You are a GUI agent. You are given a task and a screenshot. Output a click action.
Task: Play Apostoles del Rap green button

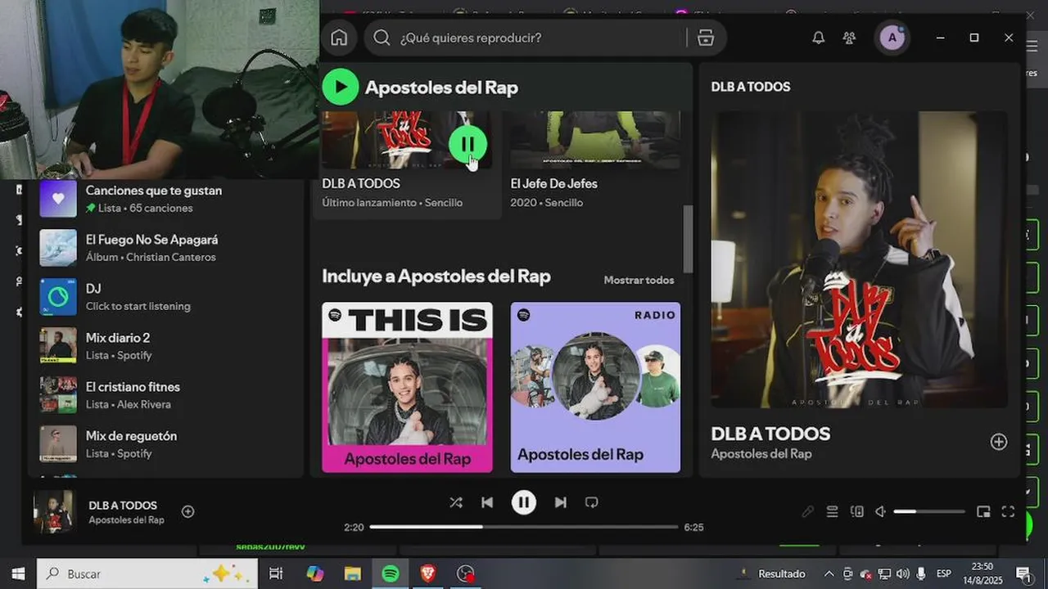341,87
